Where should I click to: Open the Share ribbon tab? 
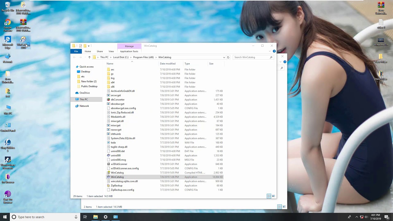point(100,51)
